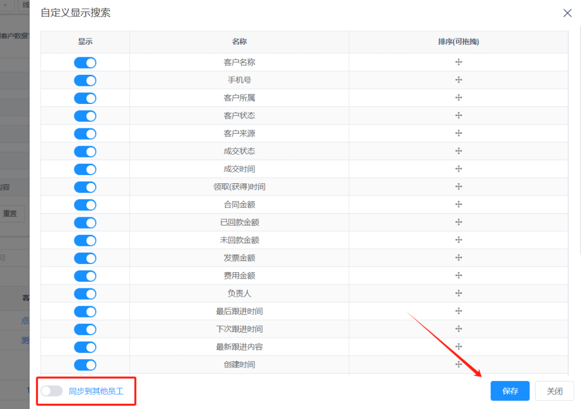Toggle off display for 已回款金额
This screenshot has height=409, width=581.
(85, 222)
